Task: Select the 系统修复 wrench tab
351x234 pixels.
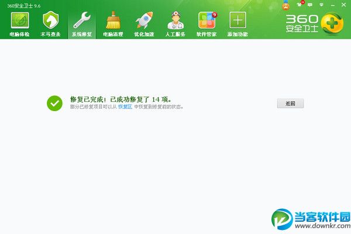Action: (x=82, y=24)
